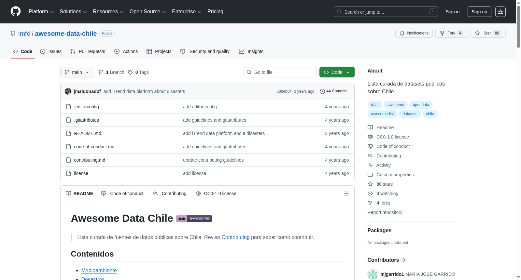The image size is (521, 280).
Task: Click the file icon beside .gitattributes
Action: tap(68, 120)
